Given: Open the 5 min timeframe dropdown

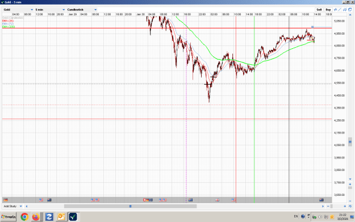Looking at the screenshot, I should pos(50,10).
